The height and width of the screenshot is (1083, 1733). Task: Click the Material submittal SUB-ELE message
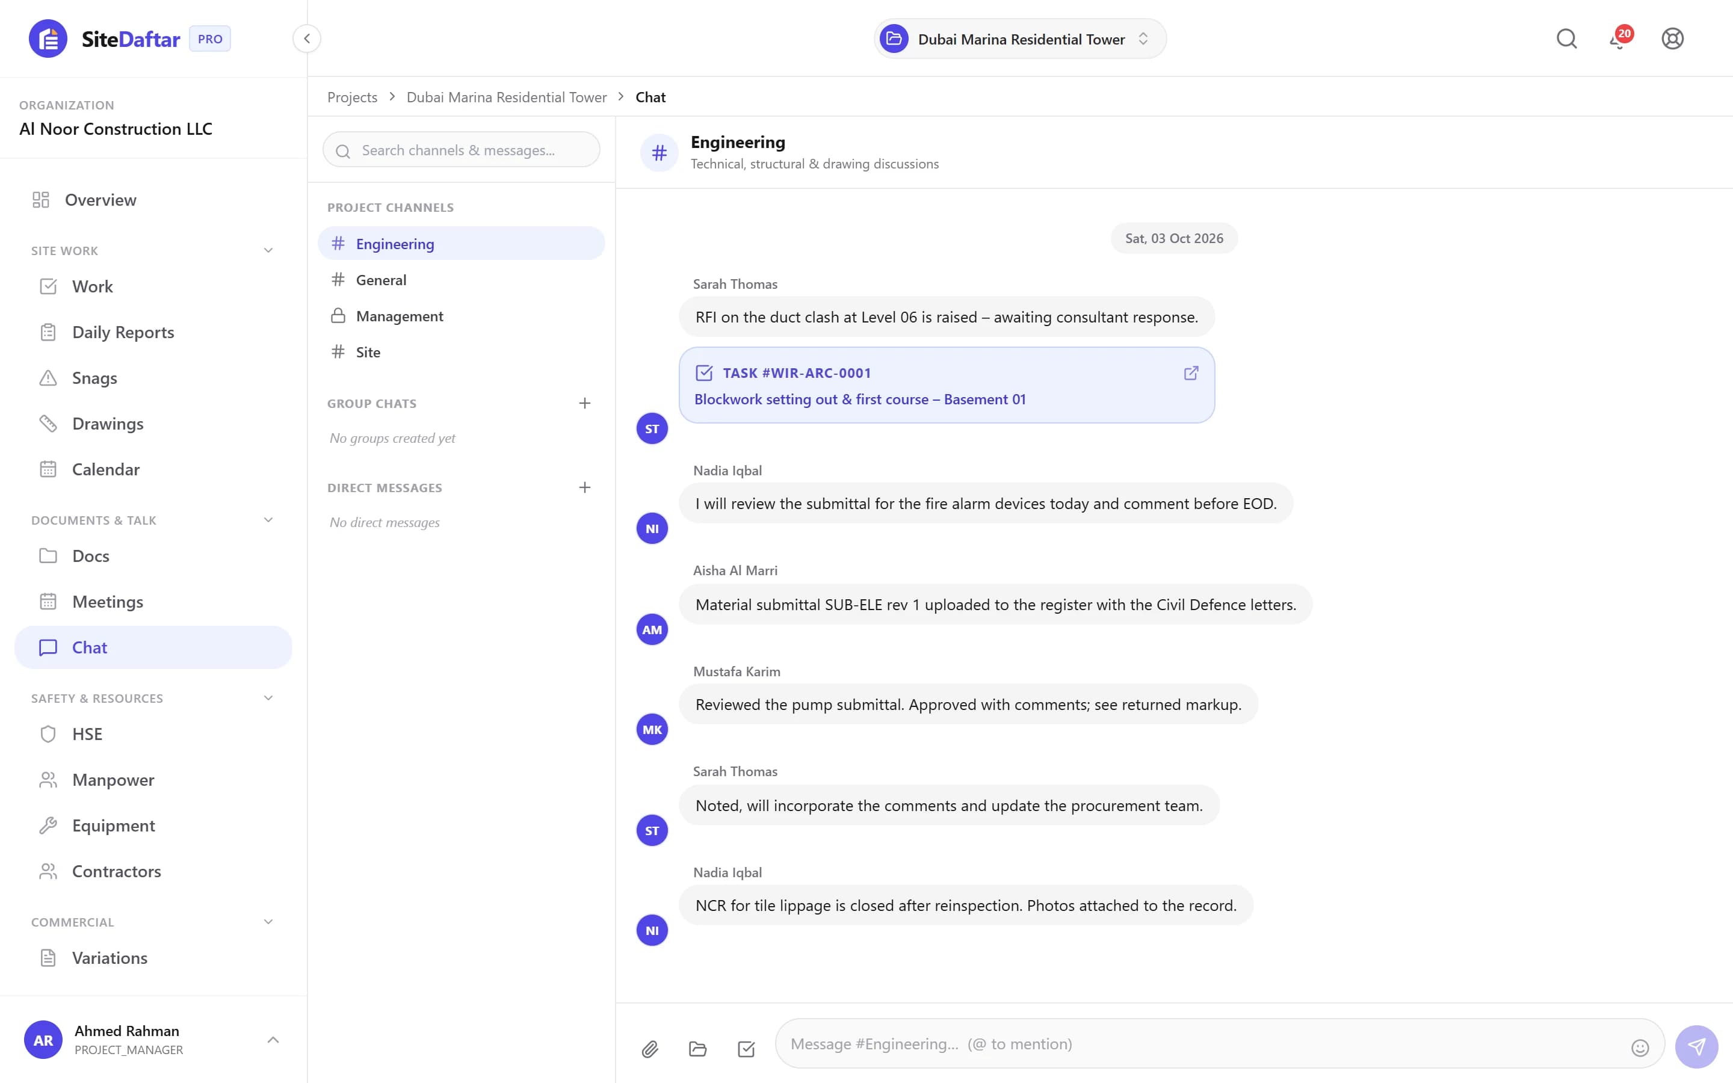995,605
